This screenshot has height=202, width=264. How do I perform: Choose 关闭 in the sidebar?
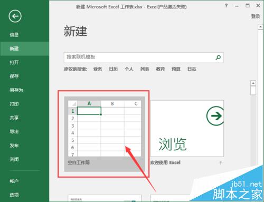tap(14, 159)
